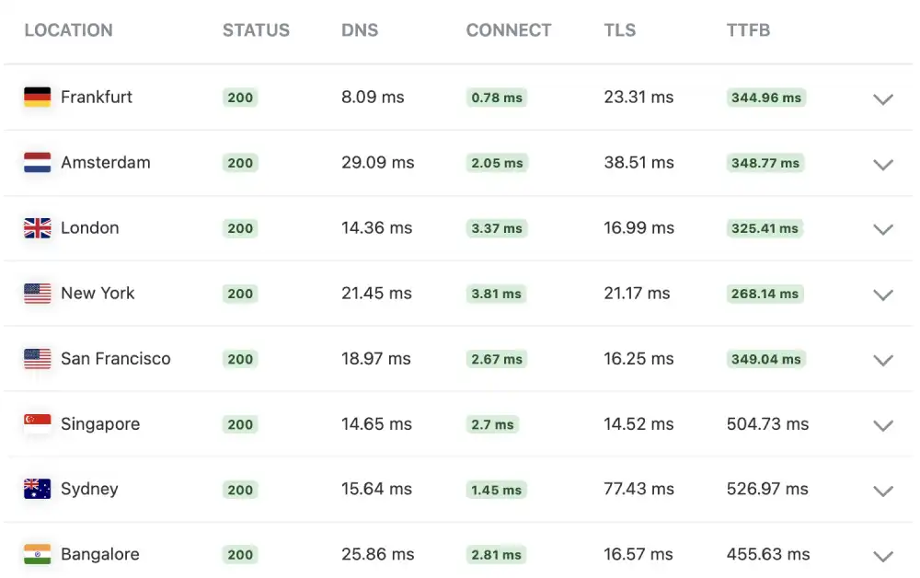
Task: Click the 200 status badge for Sydney
Action: [x=239, y=491]
